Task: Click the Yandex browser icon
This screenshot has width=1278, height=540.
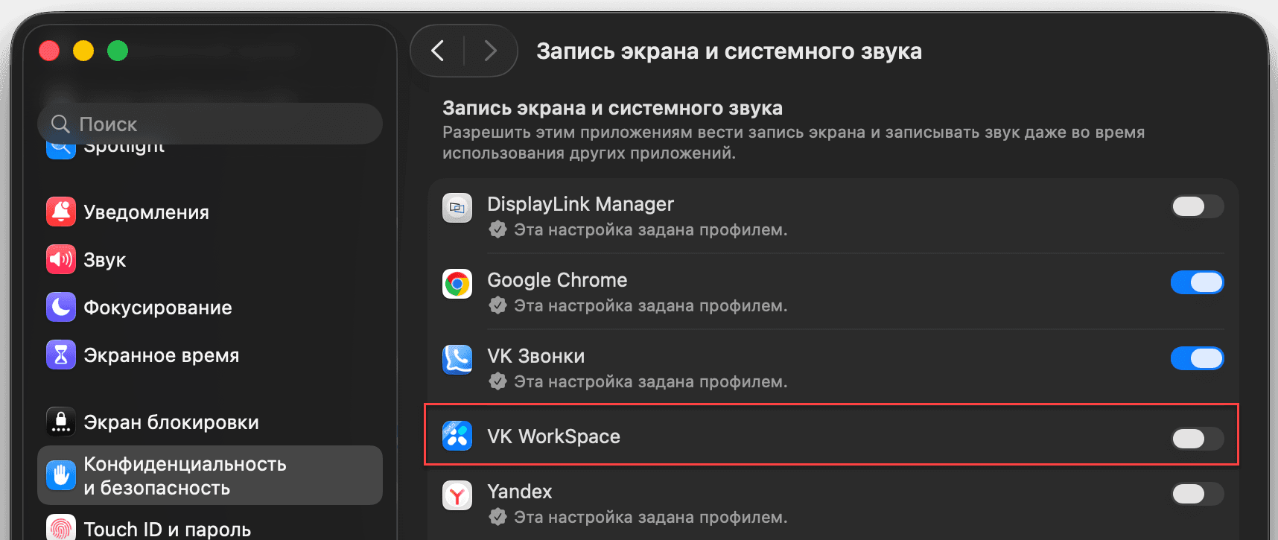Action: coord(457,495)
